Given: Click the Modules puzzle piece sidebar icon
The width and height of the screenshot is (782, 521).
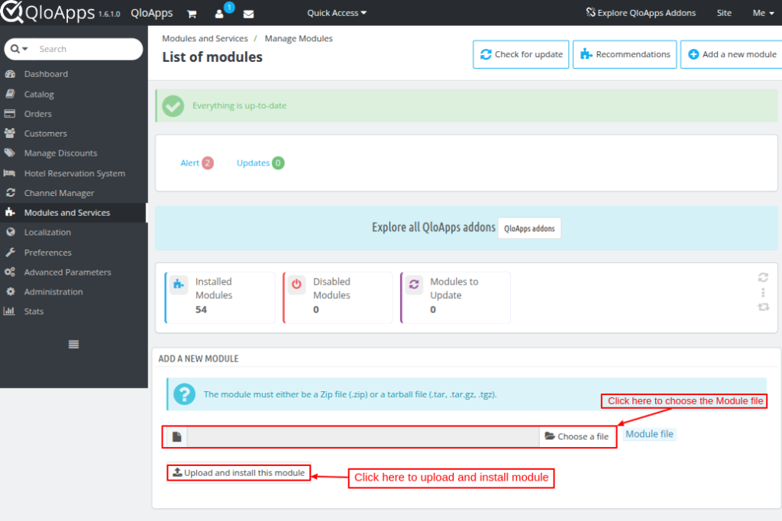Looking at the screenshot, I should 10,212.
